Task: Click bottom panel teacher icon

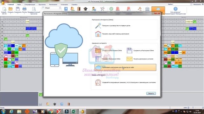Action: (47, 104)
